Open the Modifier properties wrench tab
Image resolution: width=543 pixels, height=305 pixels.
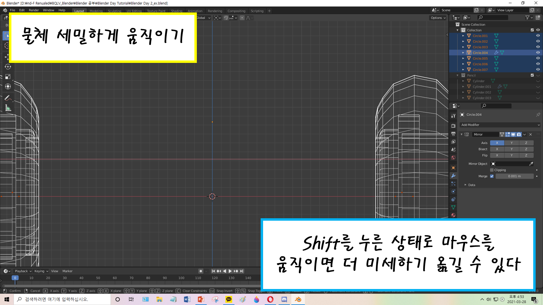(x=453, y=176)
